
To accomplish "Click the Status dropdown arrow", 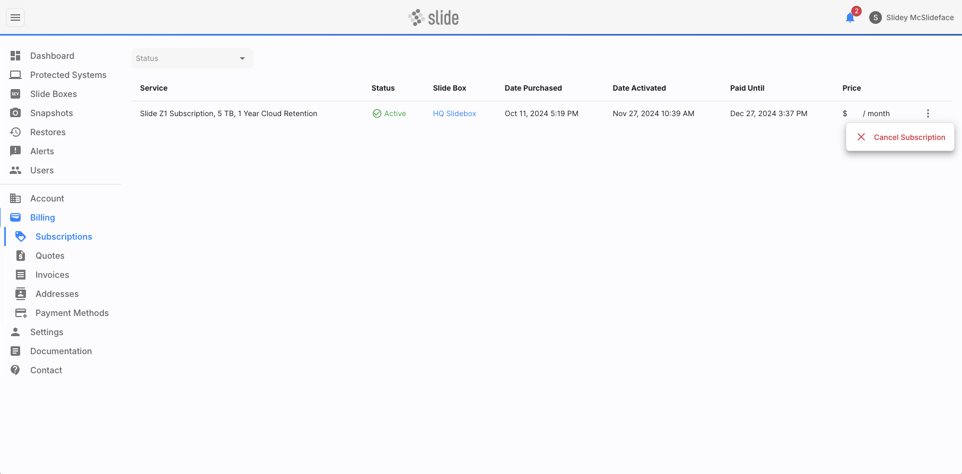I will pos(242,58).
